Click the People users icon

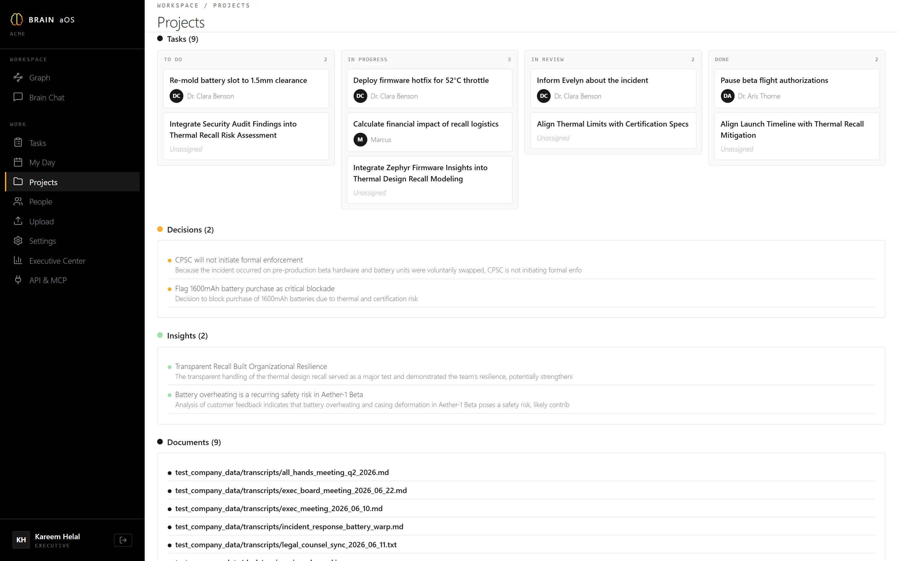(18, 201)
